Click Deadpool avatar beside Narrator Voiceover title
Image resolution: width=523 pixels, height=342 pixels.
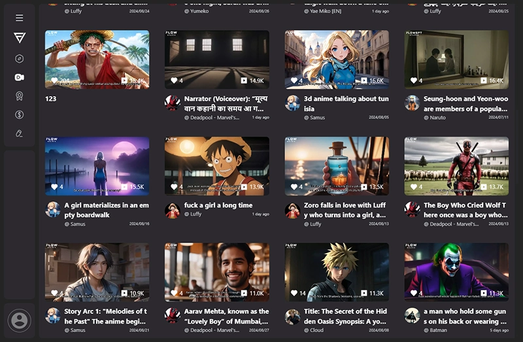(x=173, y=103)
